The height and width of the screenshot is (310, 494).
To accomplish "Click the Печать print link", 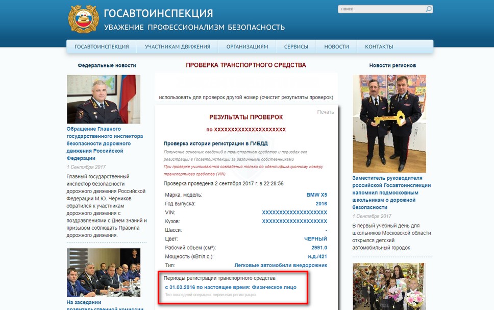I will [326, 112].
